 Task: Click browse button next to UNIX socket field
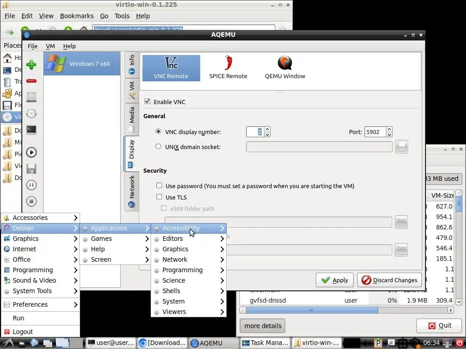[402, 147]
